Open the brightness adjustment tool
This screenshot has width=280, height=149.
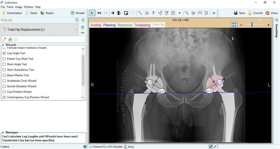113,13
